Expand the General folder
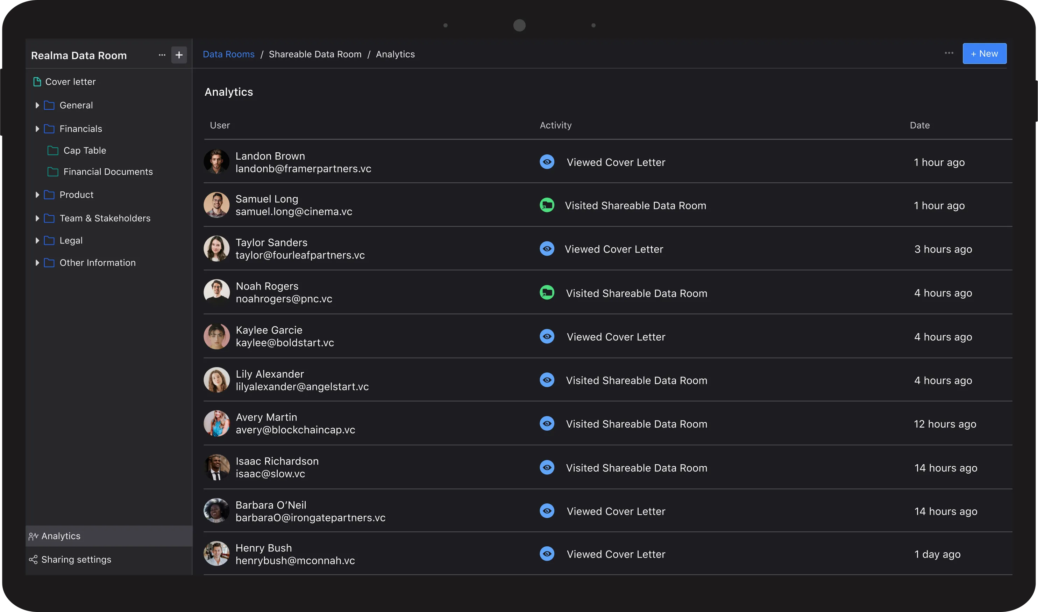 click(x=37, y=105)
